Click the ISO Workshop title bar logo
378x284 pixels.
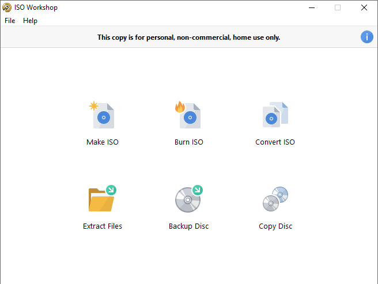point(7,7)
